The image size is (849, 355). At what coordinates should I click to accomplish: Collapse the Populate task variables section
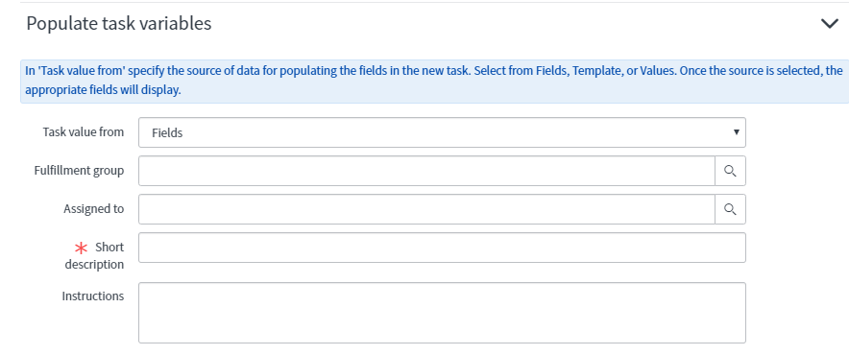click(x=830, y=24)
